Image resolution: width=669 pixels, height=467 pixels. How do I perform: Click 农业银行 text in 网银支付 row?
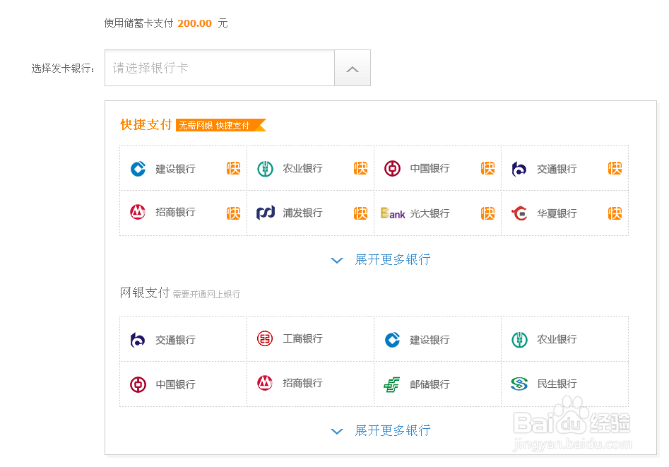pos(557,339)
